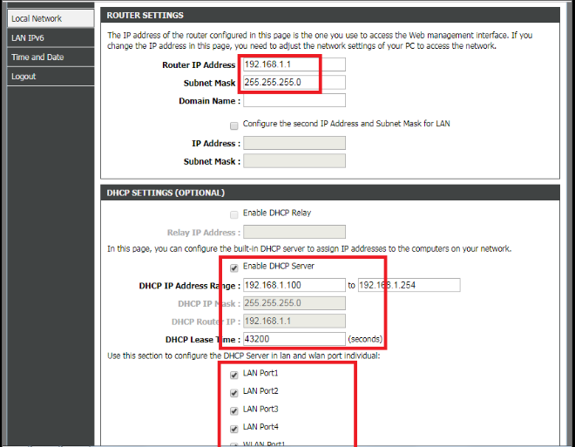575x447 pixels.
Task: Uncheck Enable DHCP Server checkbox
Action: coord(234,268)
